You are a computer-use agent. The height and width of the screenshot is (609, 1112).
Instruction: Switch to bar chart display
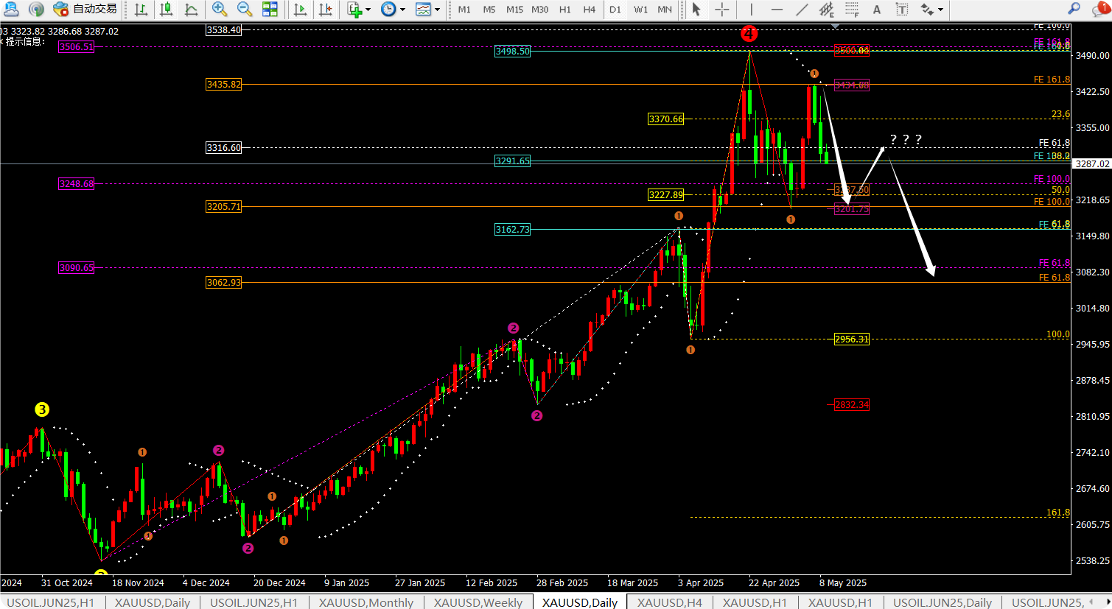coord(141,10)
